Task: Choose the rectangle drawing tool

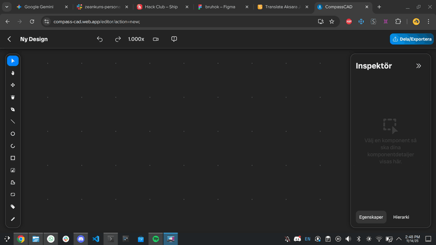Action: [x=13, y=158]
